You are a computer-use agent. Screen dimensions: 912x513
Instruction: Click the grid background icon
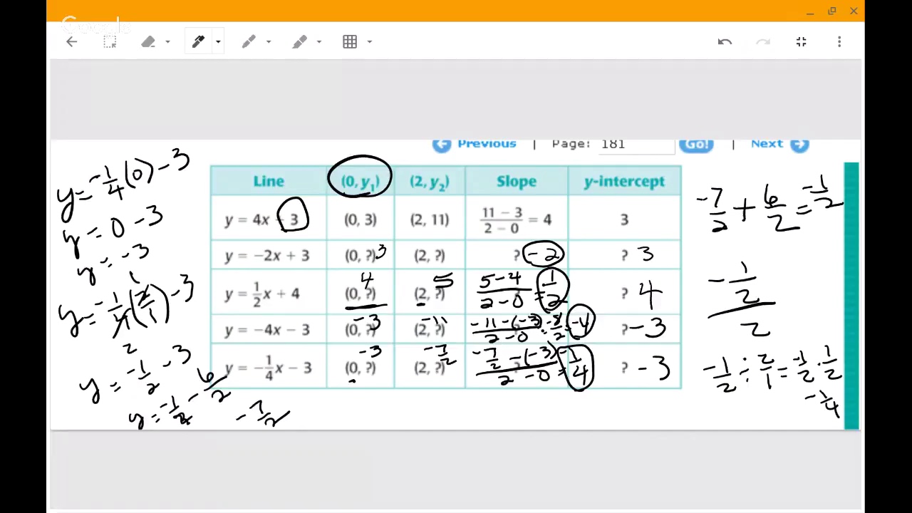point(350,42)
